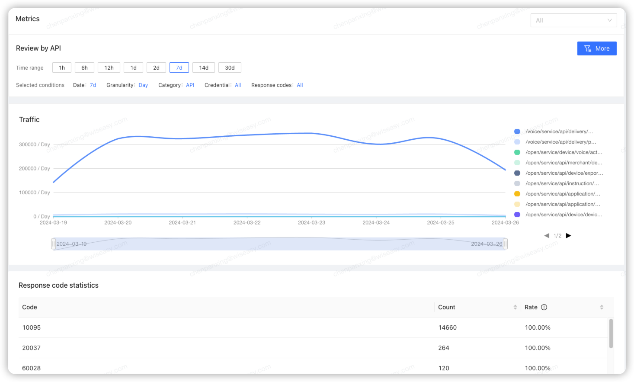
Task: Click the count value 14660
Action: 448,327
